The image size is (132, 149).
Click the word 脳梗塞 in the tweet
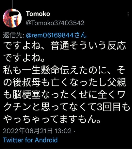(x=26, y=95)
